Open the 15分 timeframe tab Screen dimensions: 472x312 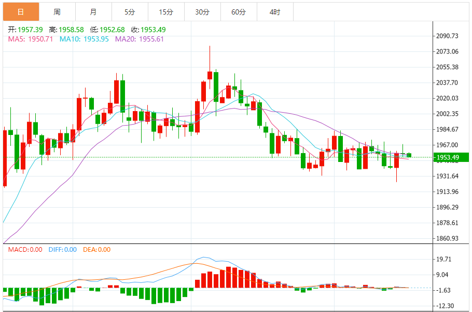(x=166, y=12)
